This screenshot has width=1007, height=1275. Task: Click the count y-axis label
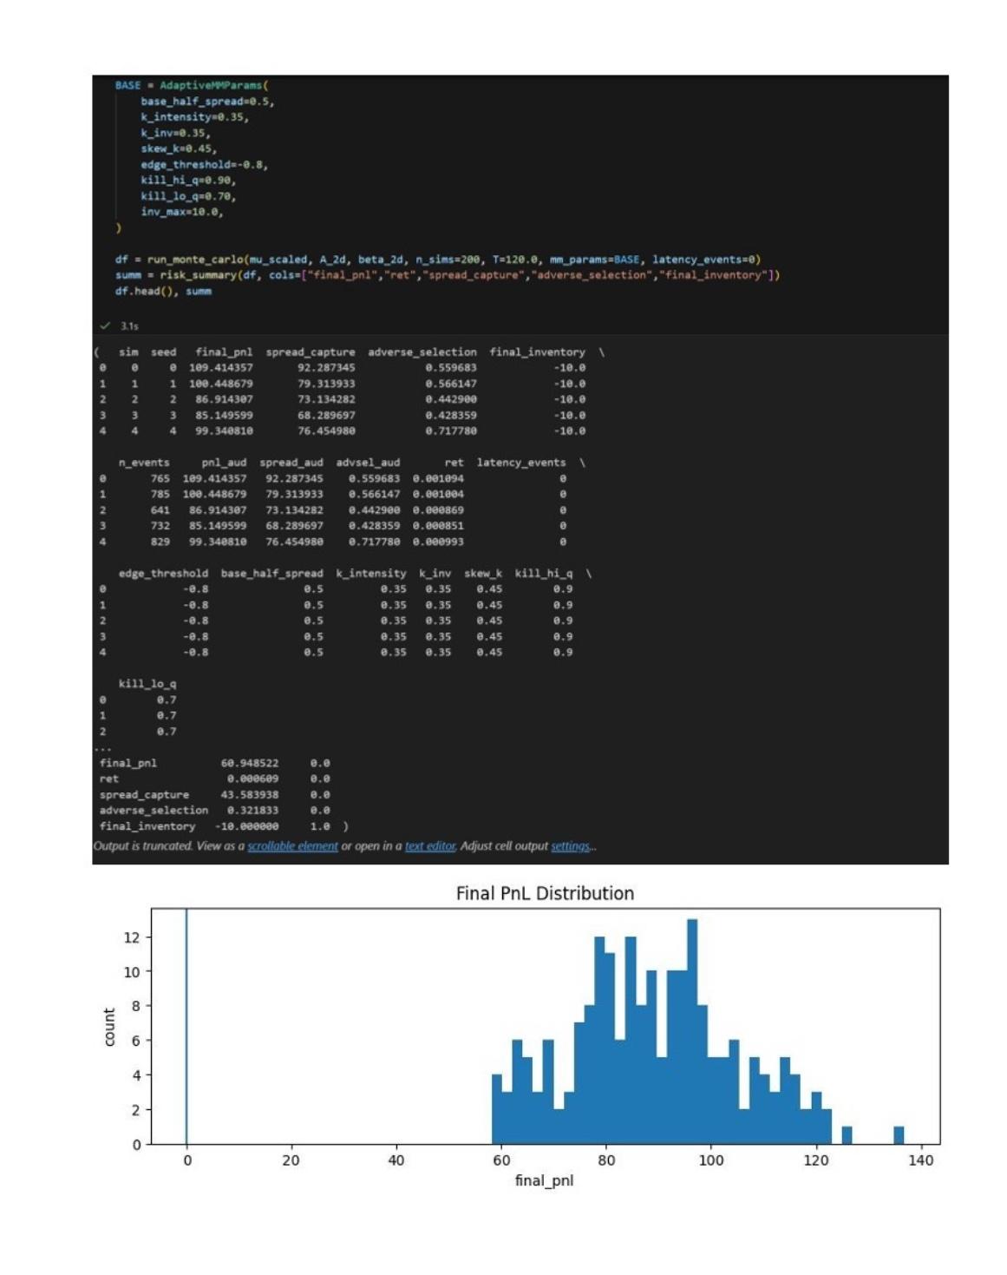[x=109, y=1027]
